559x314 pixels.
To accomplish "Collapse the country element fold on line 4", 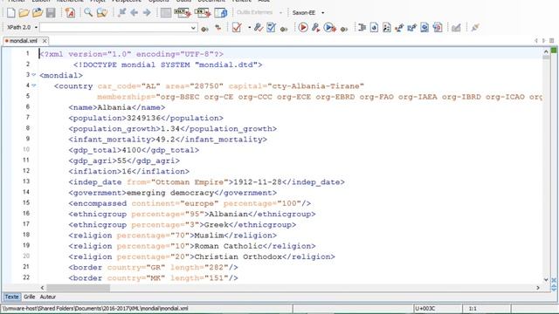I will pos(34,85).
